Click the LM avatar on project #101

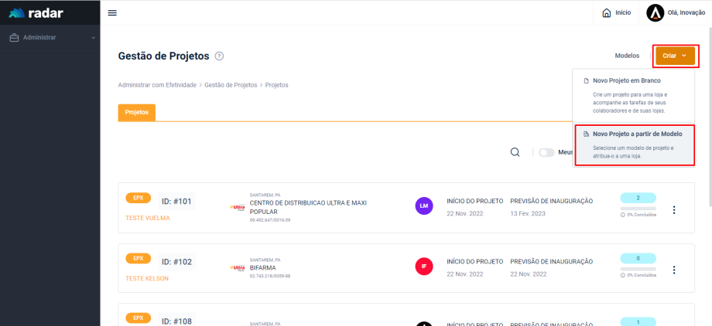(423, 206)
